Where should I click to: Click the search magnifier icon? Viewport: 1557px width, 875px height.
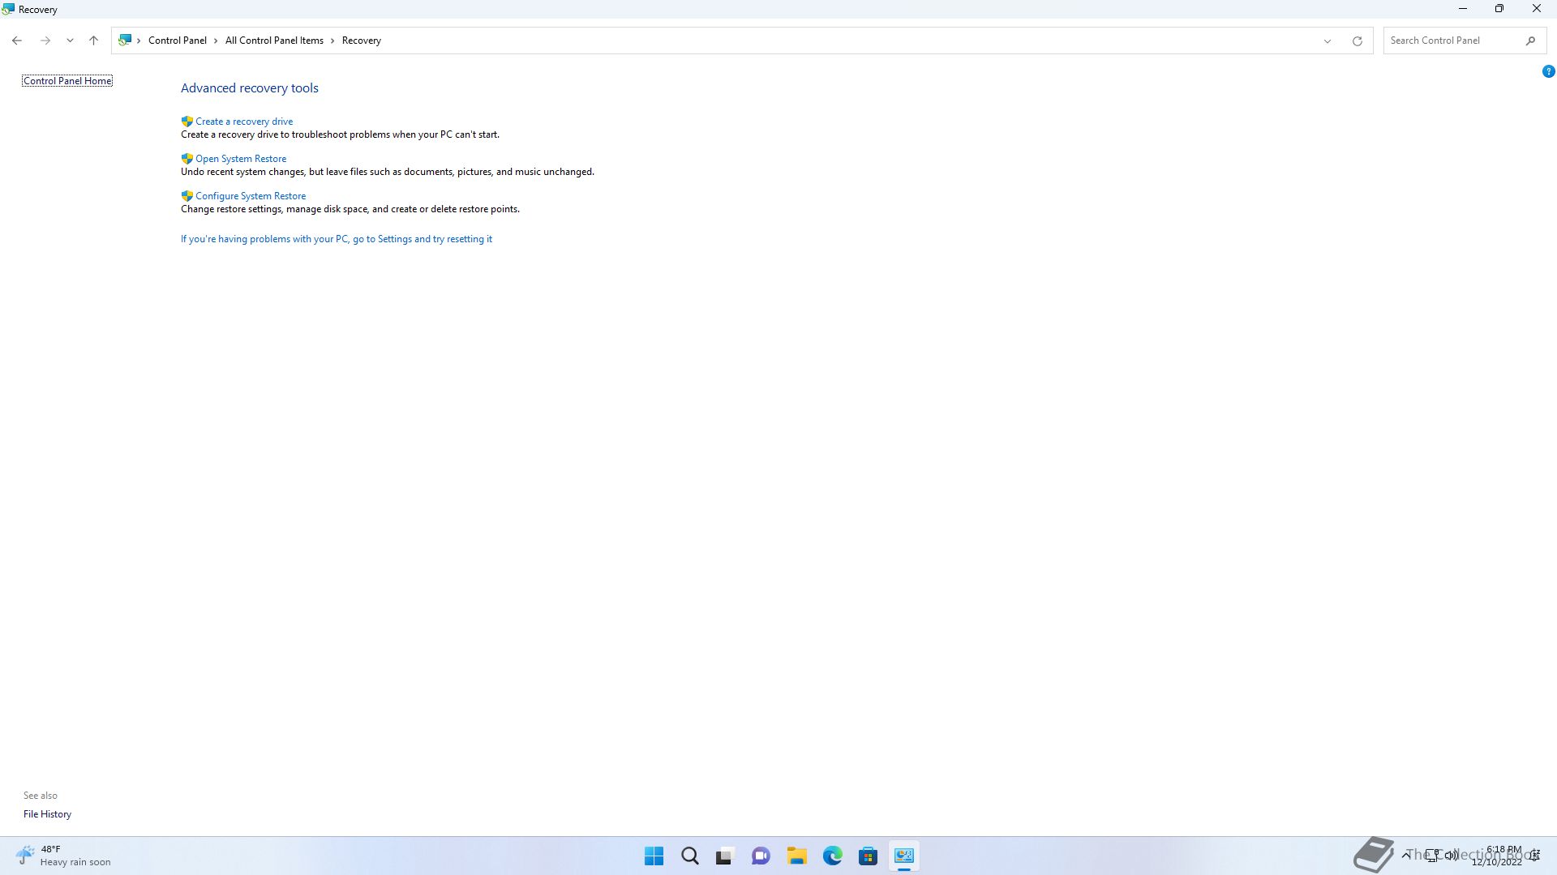click(x=1530, y=41)
